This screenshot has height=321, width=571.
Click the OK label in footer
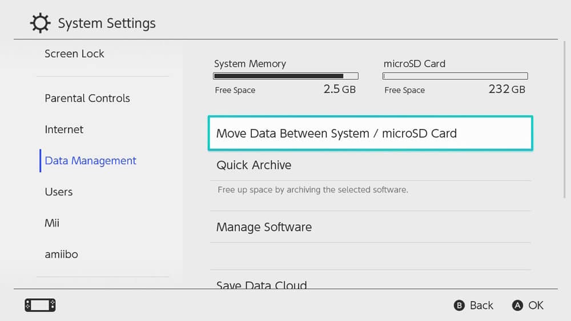pyautogui.click(x=536, y=306)
